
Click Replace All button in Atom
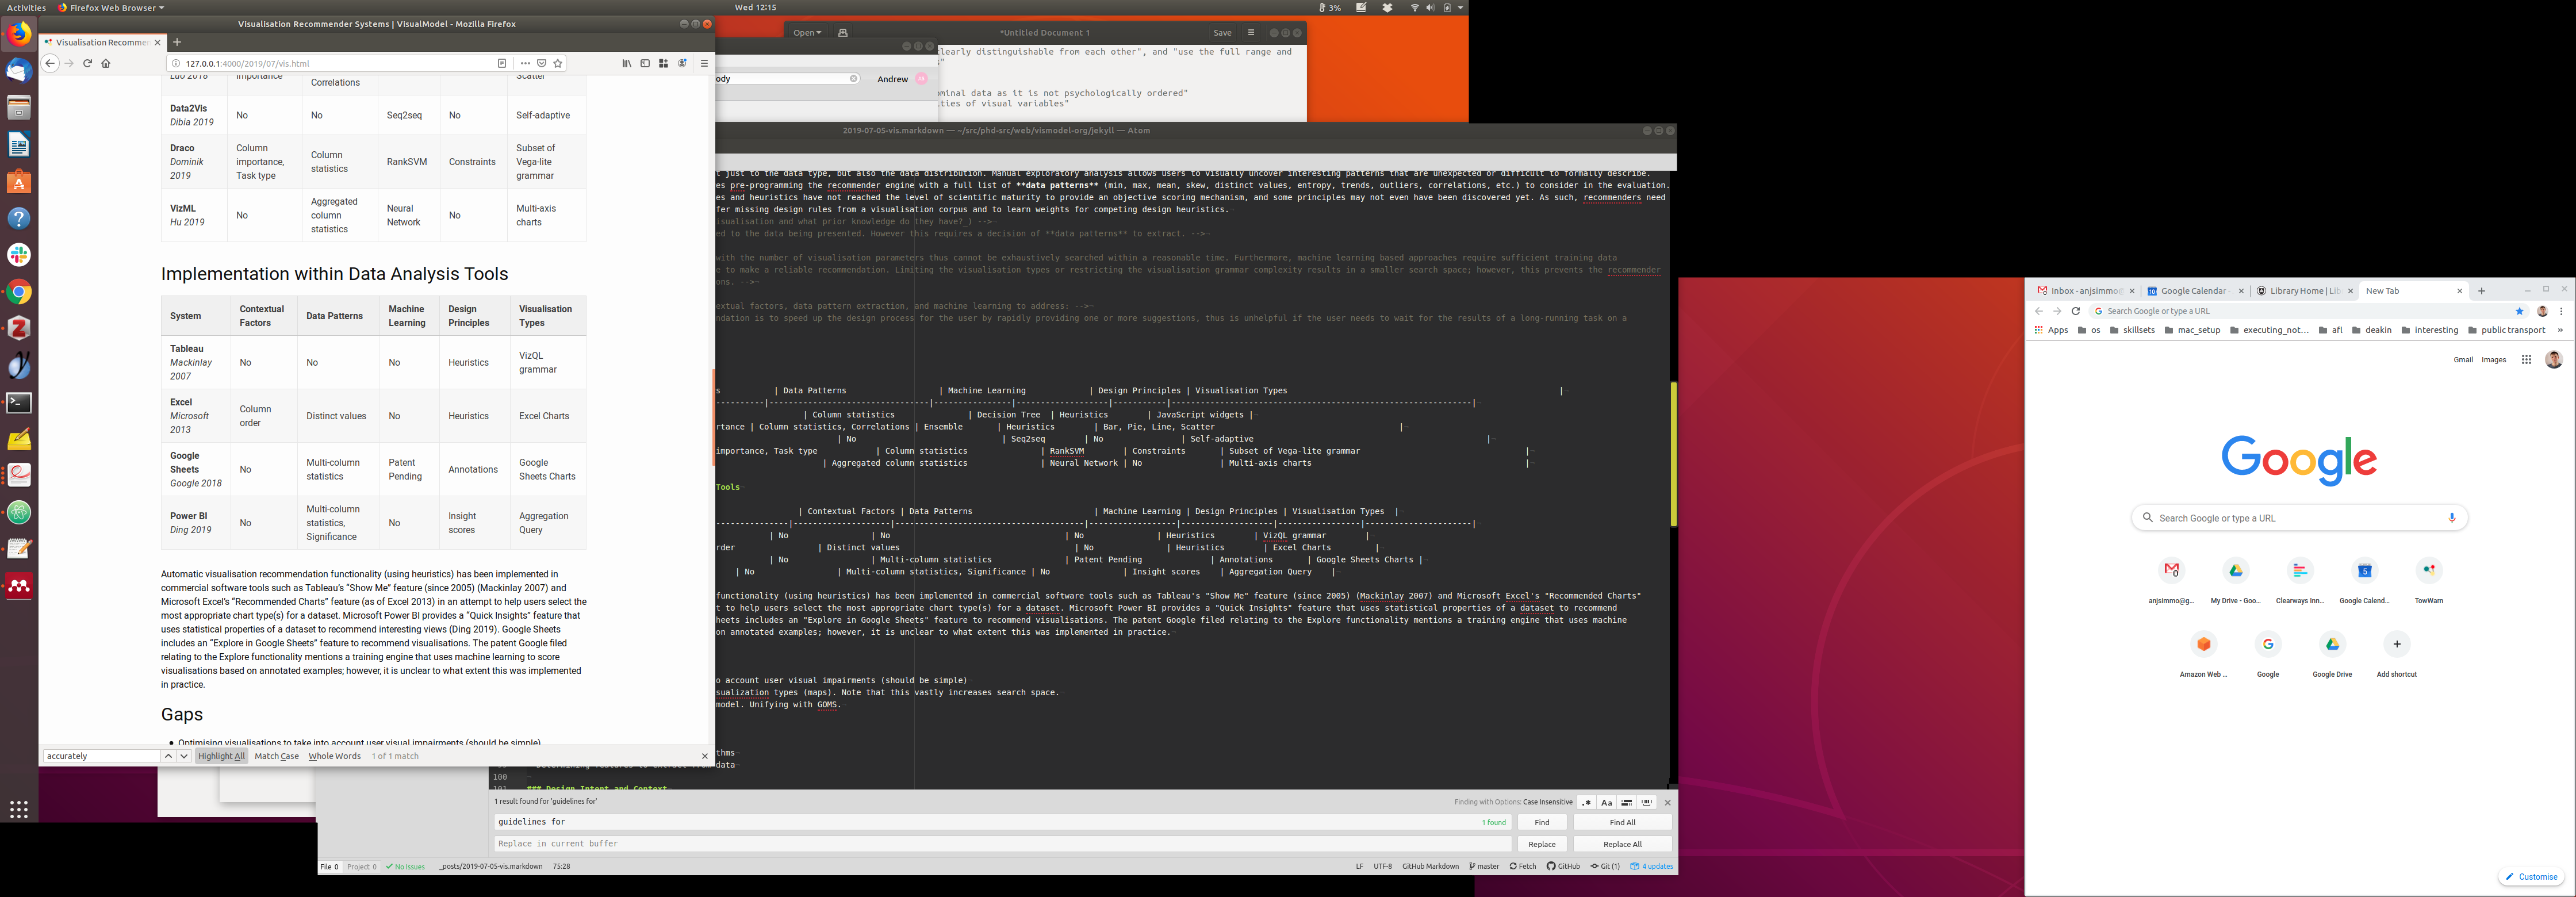1622,844
